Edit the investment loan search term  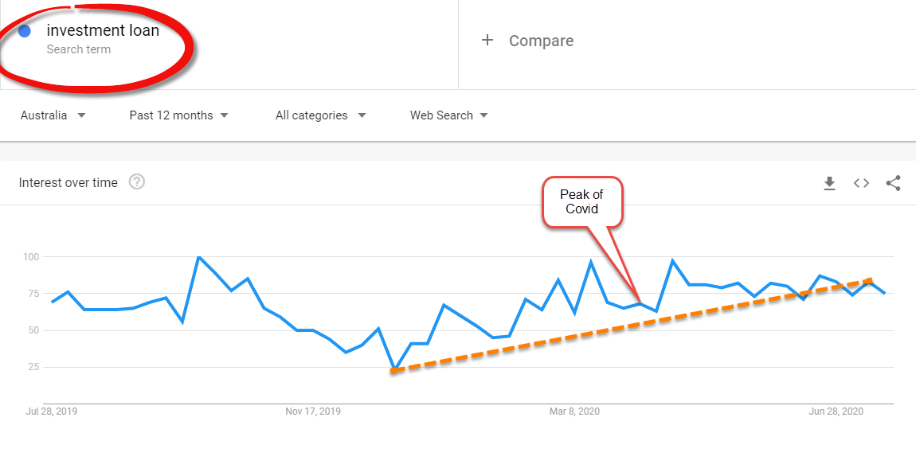[103, 30]
